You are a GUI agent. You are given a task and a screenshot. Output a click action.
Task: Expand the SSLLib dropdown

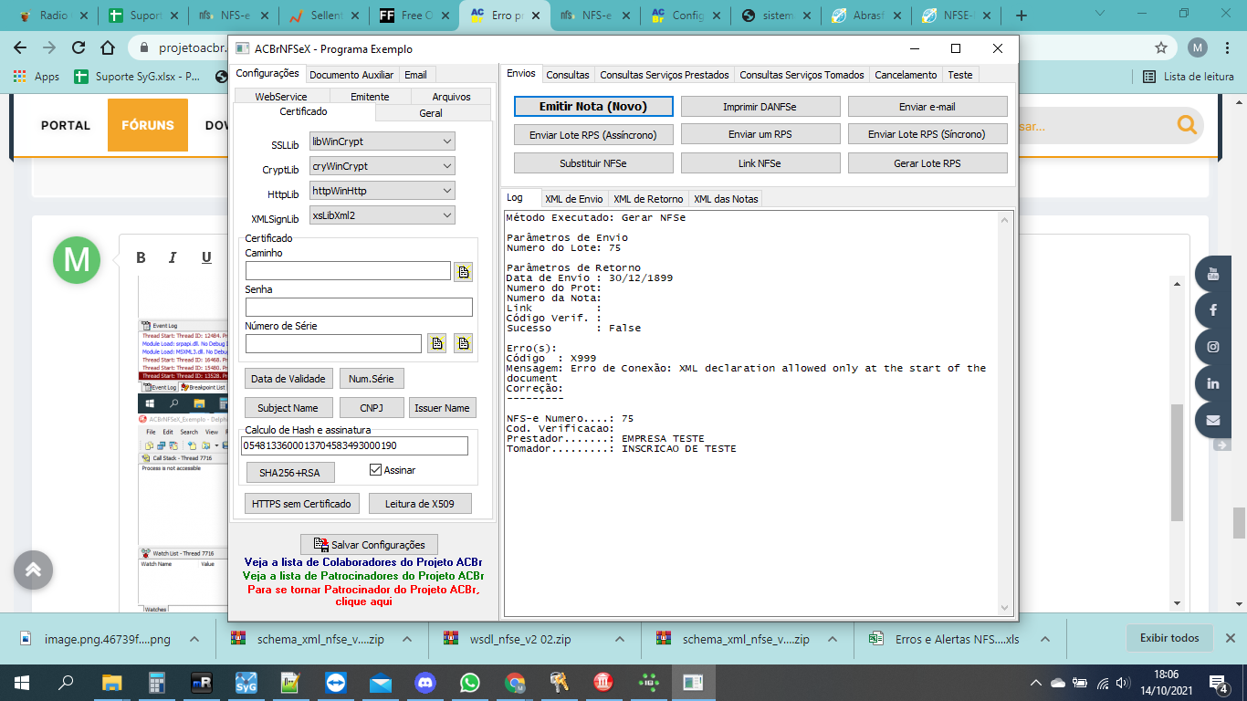point(446,141)
